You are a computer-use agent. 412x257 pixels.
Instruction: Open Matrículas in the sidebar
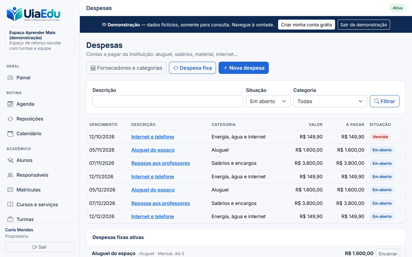coord(40,190)
